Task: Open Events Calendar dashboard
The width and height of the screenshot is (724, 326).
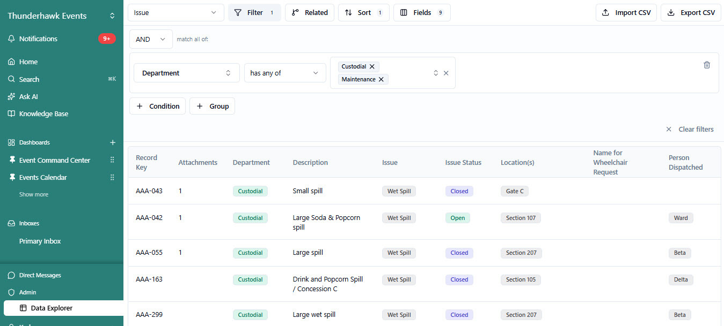Action: tap(43, 177)
